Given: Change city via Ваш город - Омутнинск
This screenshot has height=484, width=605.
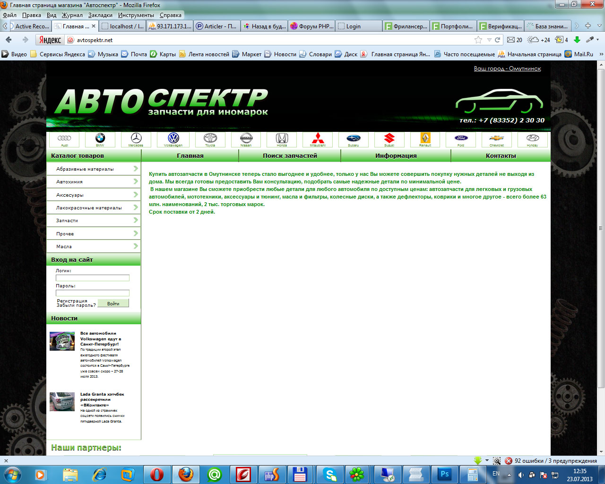Looking at the screenshot, I should coord(508,69).
